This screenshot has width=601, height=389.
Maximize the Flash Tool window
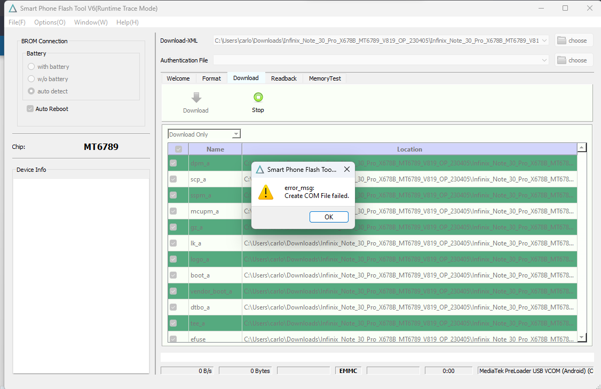[565, 8]
